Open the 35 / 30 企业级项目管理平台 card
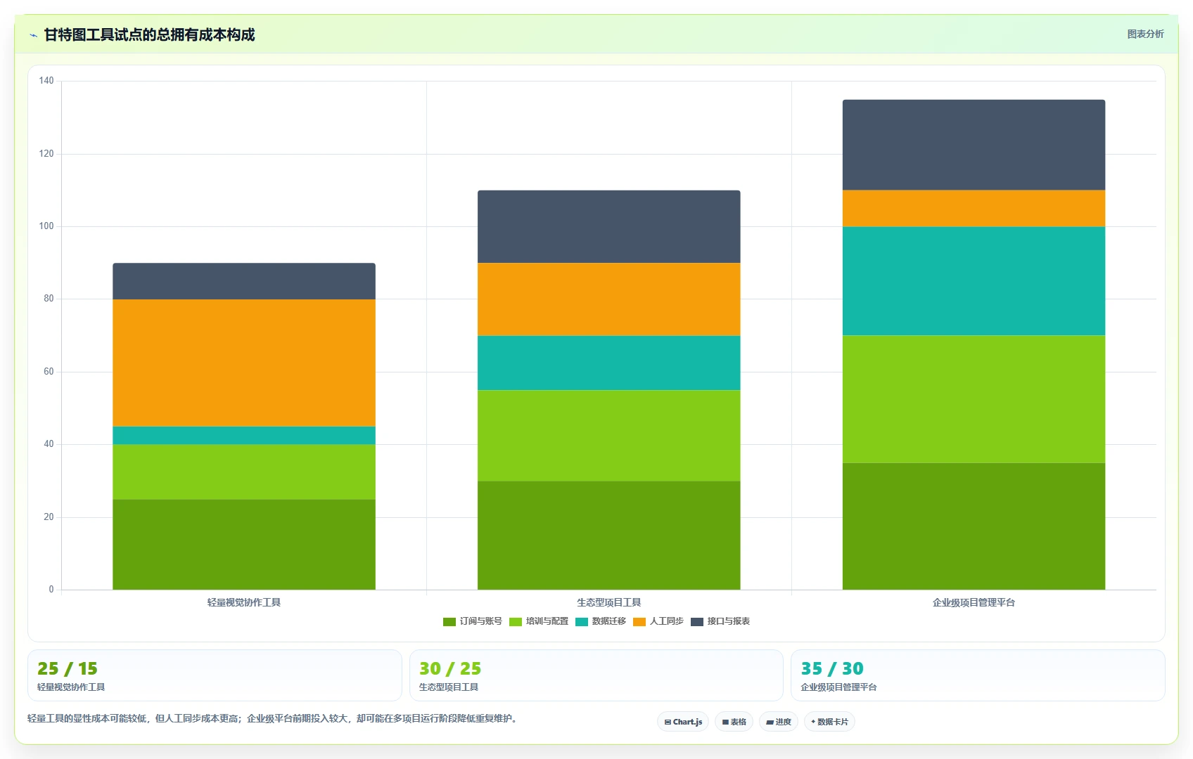The height and width of the screenshot is (759, 1193). point(978,675)
